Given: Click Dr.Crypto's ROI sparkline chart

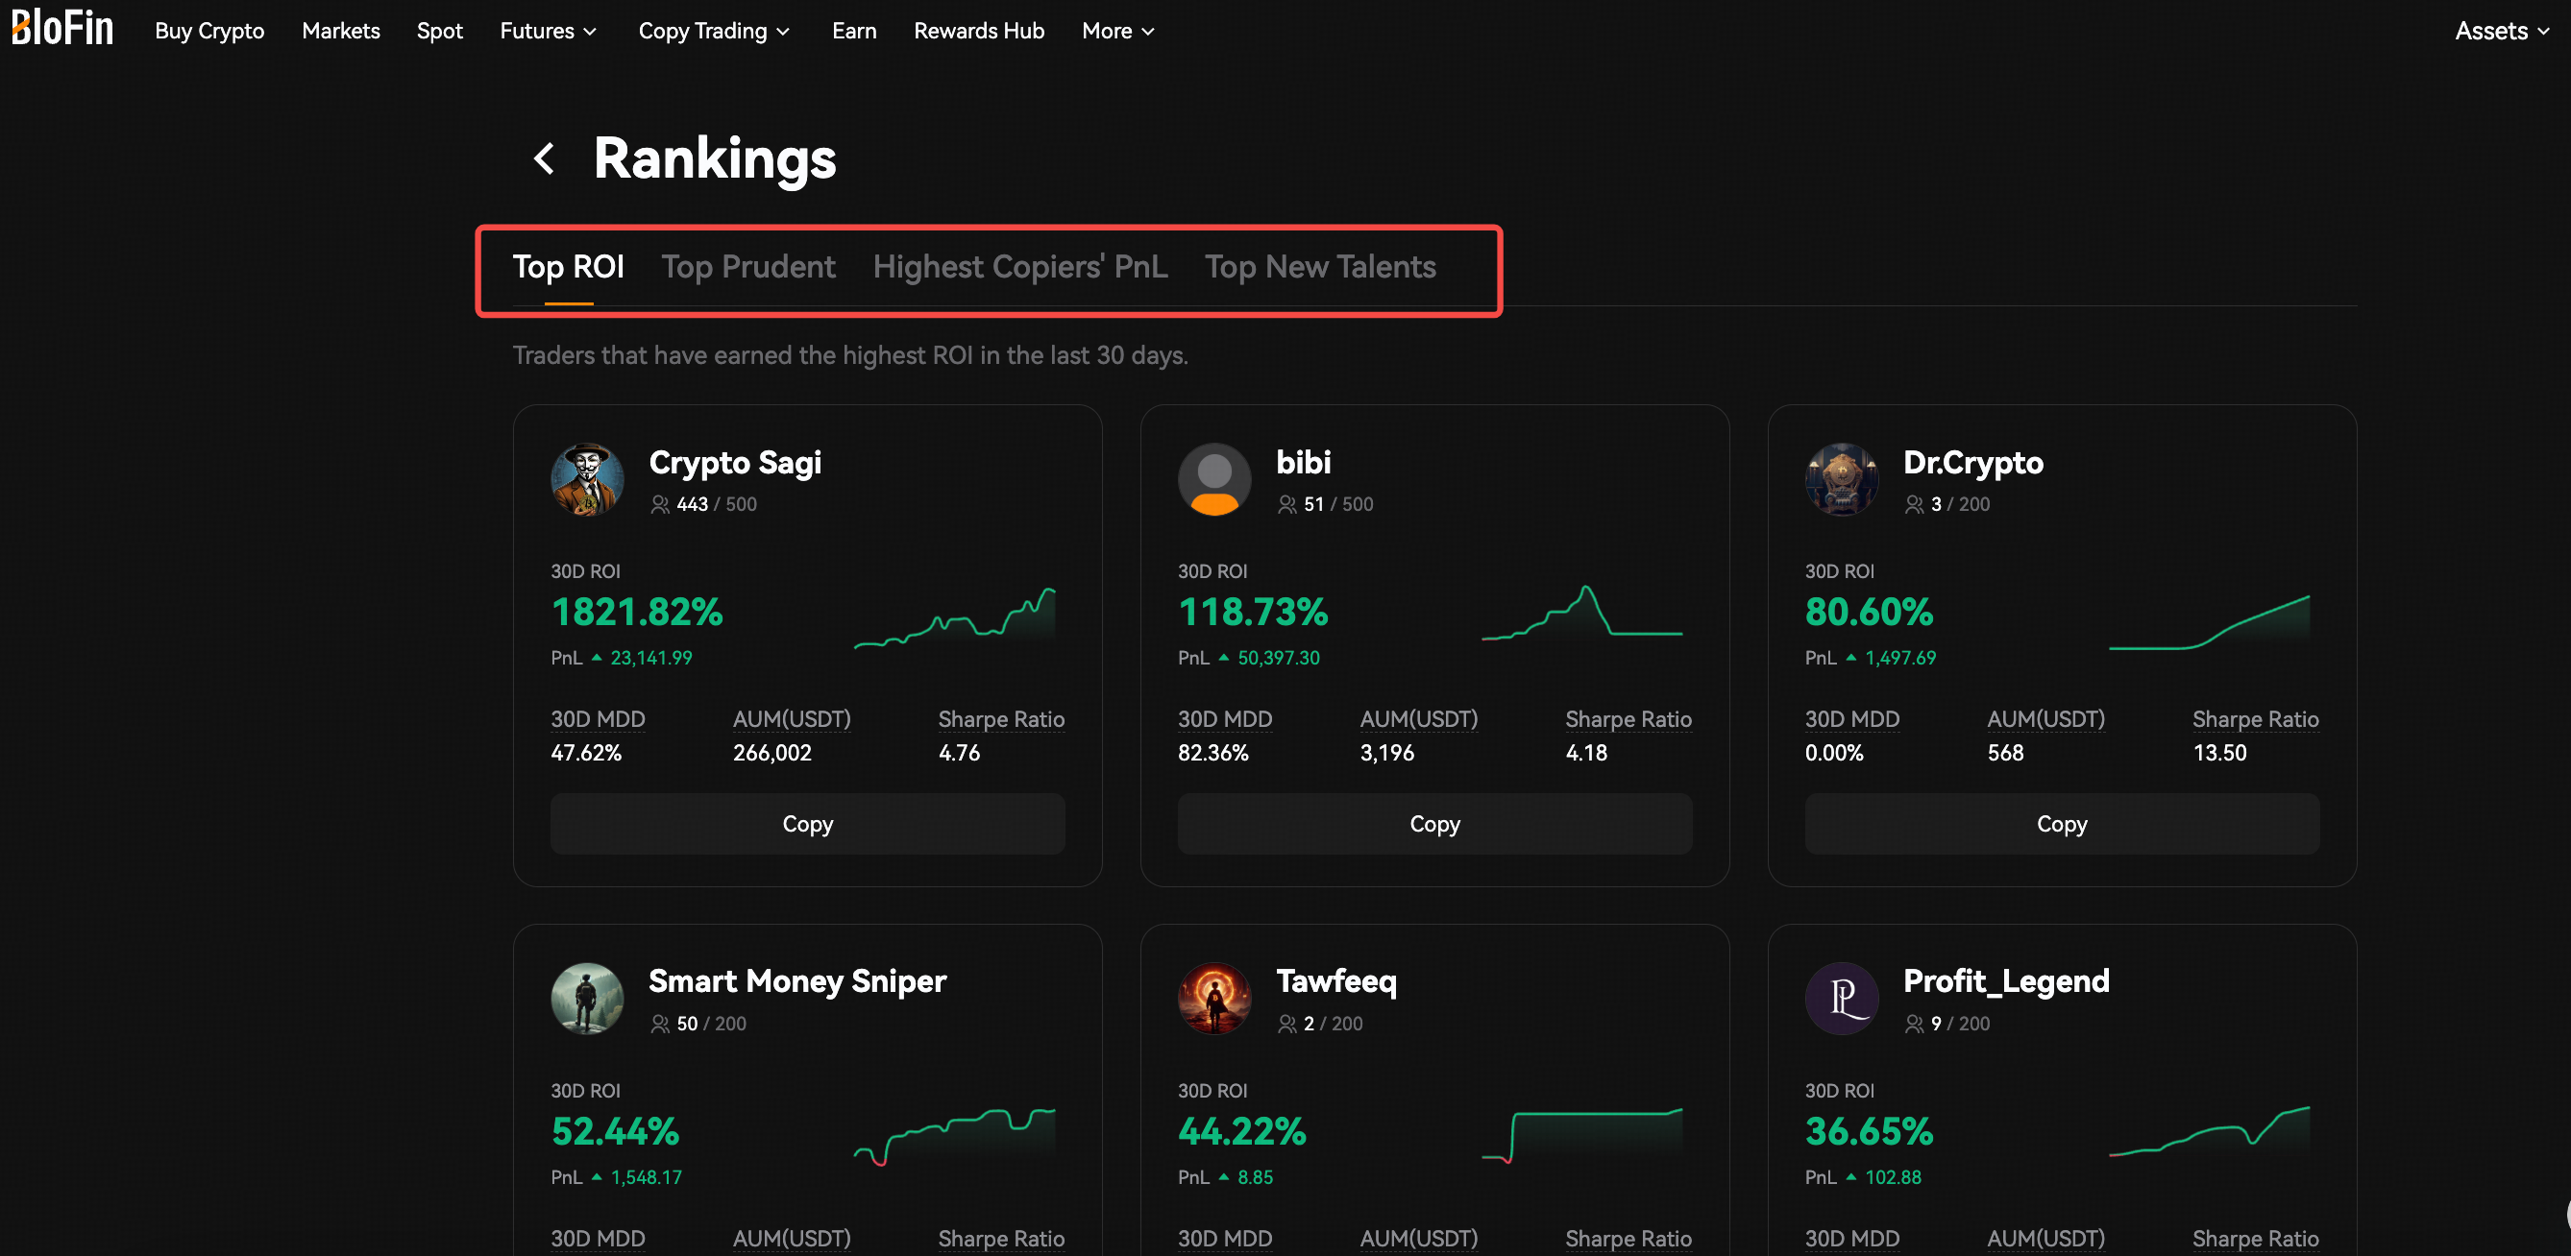Looking at the screenshot, I should pyautogui.click(x=2209, y=622).
